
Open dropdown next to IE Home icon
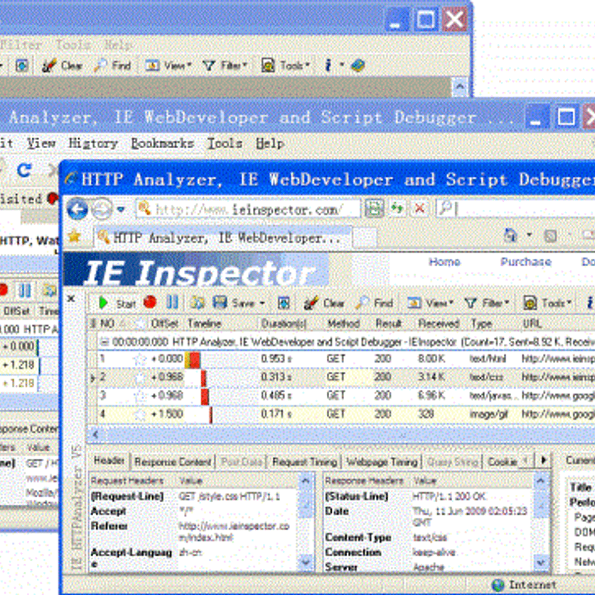point(529,235)
